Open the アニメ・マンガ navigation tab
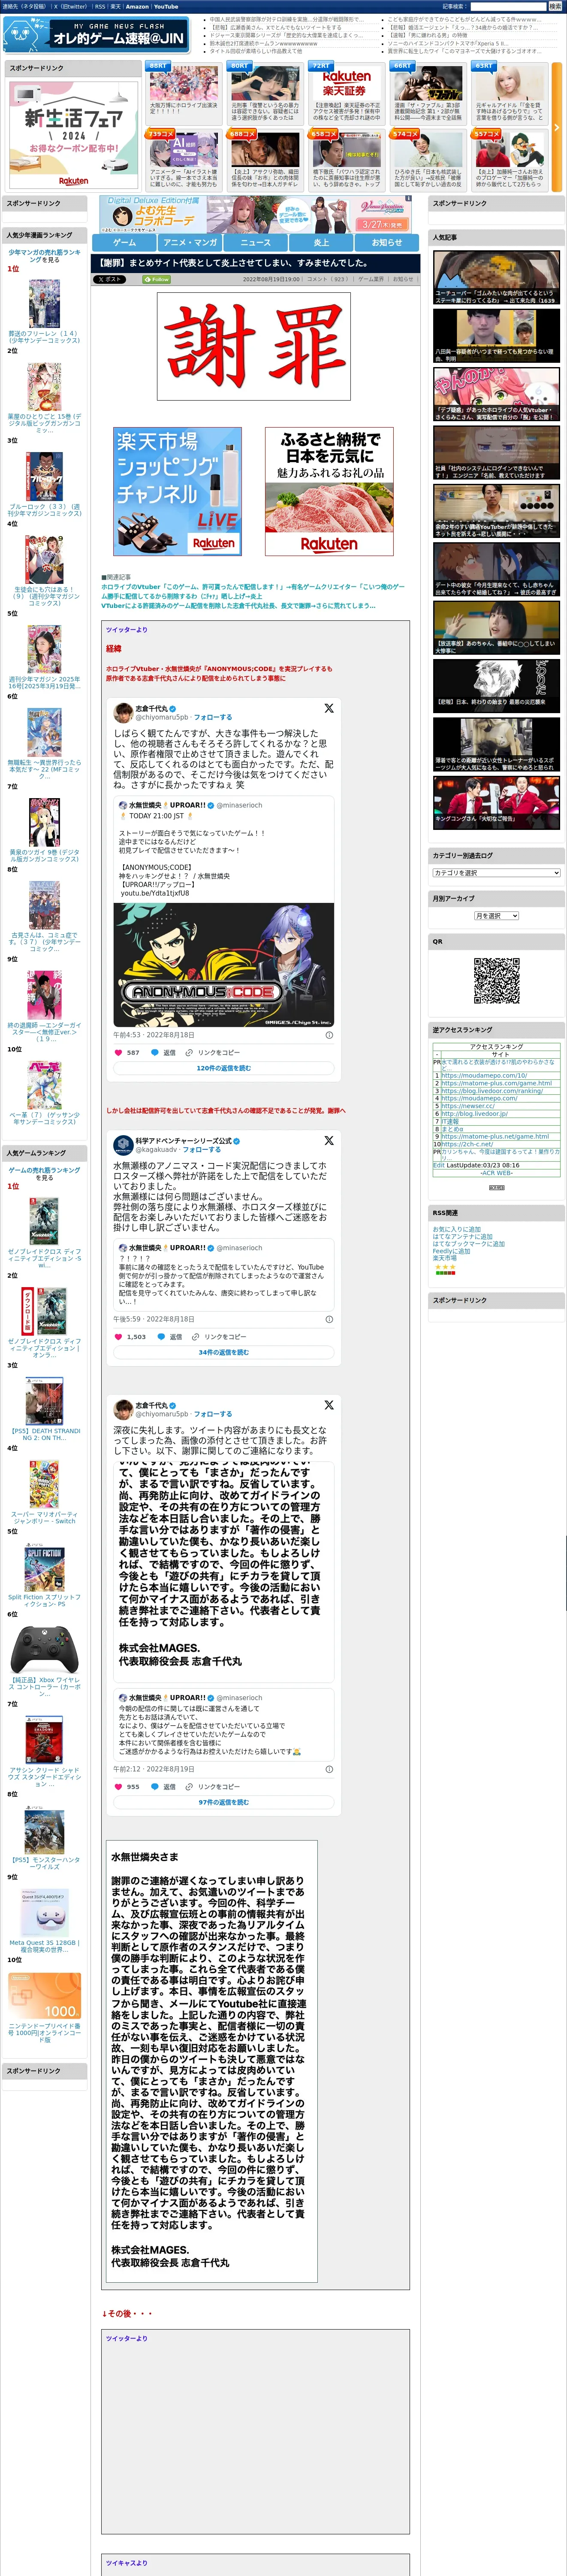 tap(190, 242)
